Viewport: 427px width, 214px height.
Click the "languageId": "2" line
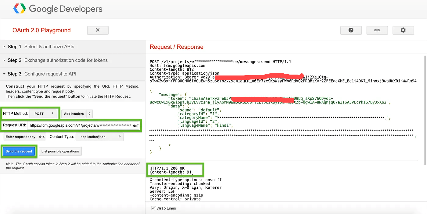(199, 121)
